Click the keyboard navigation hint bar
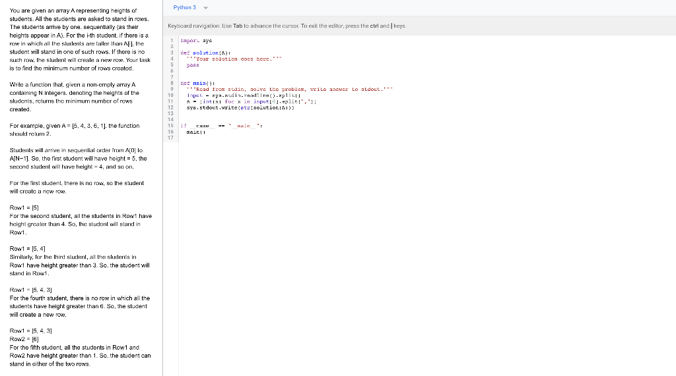This screenshot has height=376, width=676. 419,26
